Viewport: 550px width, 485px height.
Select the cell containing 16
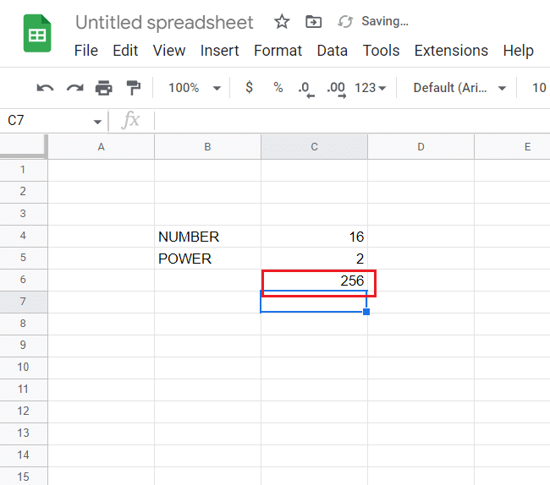(x=314, y=237)
